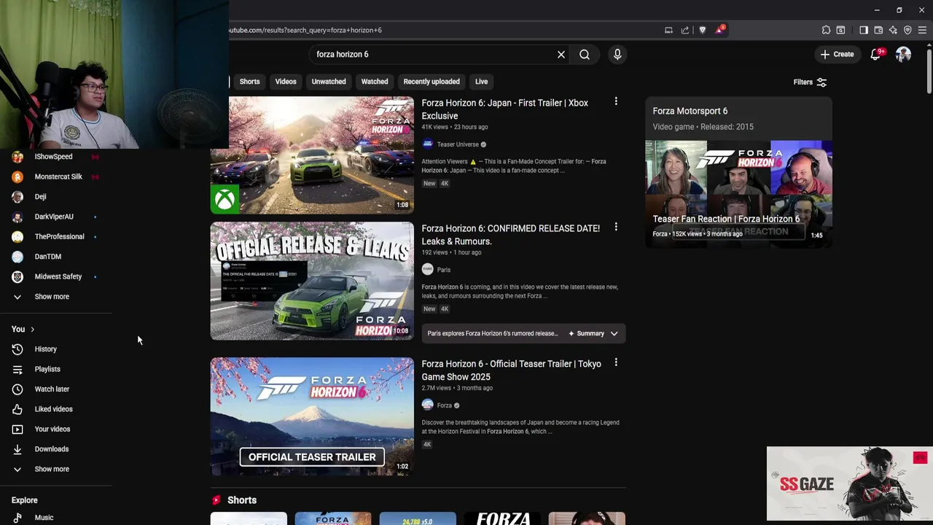
Task: Open the Brave Rewards triangle icon
Action: [x=719, y=30]
